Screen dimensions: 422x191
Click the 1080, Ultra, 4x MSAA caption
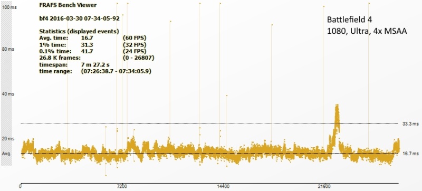(367, 31)
